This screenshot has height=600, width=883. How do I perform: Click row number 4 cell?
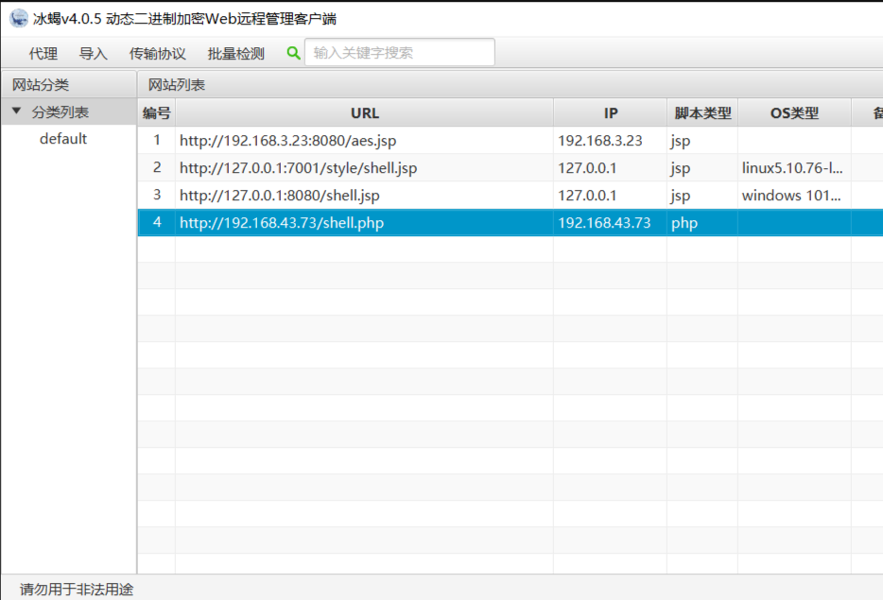point(157,222)
